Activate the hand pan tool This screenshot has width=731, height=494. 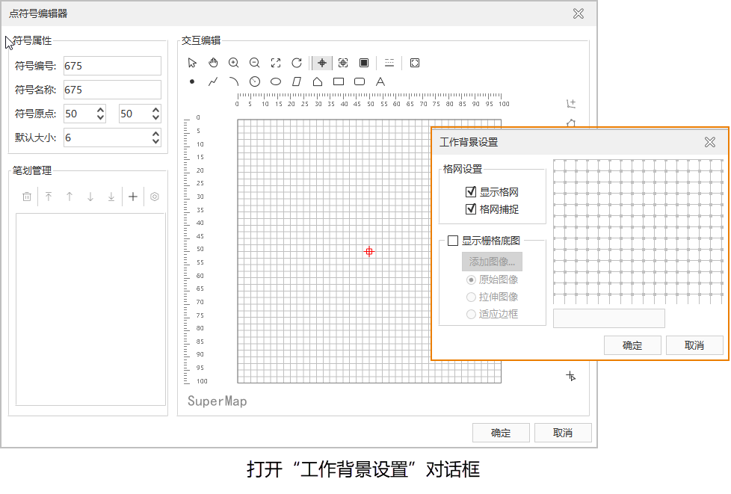213,63
